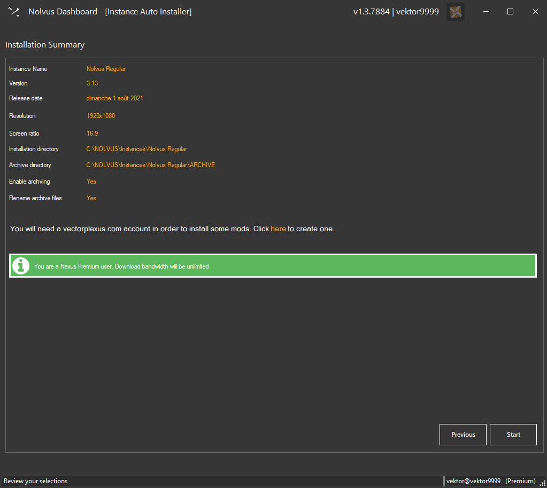Click release date 'dimanche 1 août 2021'

pyautogui.click(x=114, y=98)
